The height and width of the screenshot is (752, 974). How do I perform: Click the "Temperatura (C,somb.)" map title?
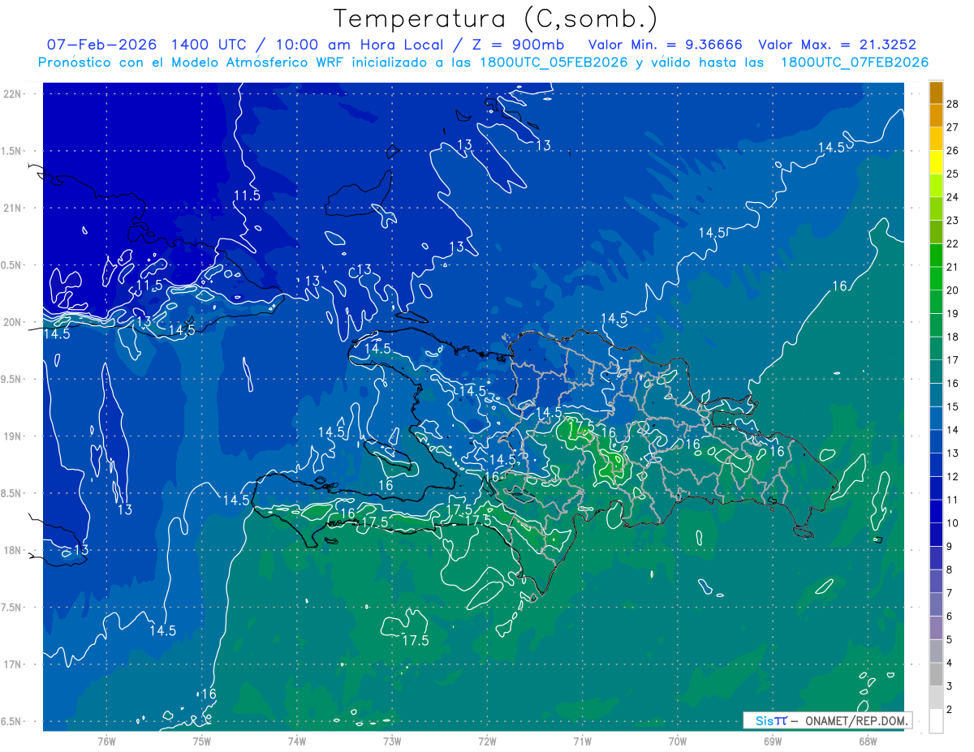coord(496,19)
